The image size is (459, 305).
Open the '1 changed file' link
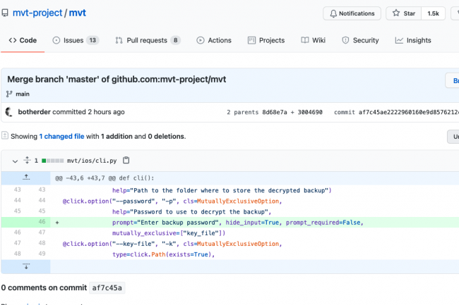[62, 136]
